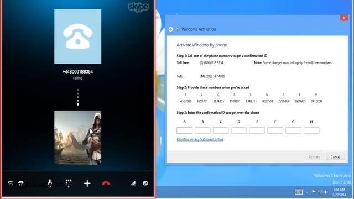This screenshot has height=199, width=354.
Task: Open the touch keyboard from taskbar
Action: tap(299, 192)
